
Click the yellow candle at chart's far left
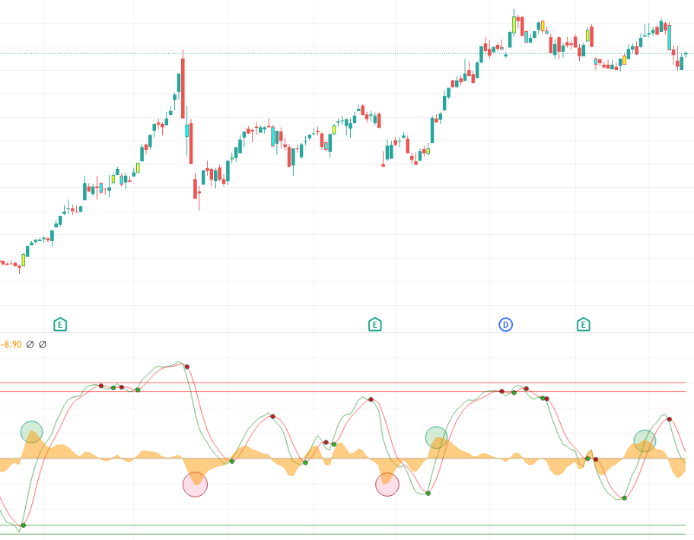(x=23, y=260)
